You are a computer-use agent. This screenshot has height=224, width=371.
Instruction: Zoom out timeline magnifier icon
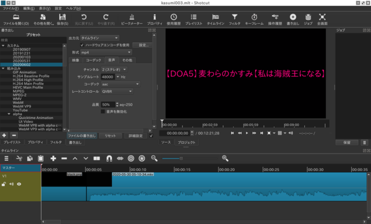154,158
